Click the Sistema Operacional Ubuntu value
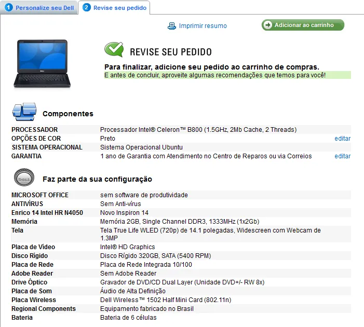Viewport: 364px width, 327px height. point(141,147)
